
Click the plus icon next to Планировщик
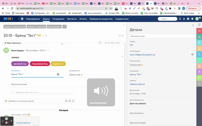coord(22,19)
